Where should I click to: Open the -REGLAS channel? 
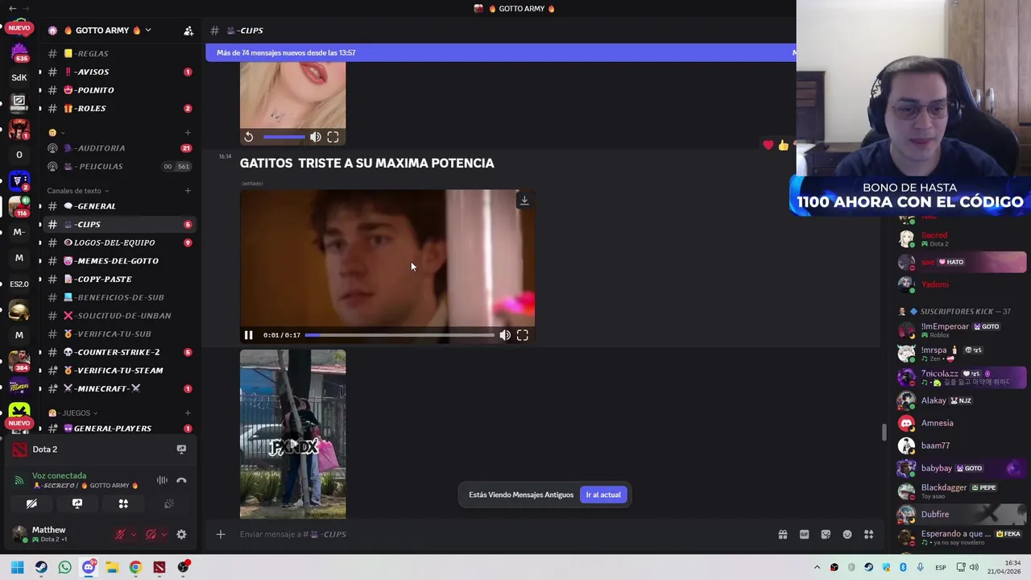coord(119,53)
